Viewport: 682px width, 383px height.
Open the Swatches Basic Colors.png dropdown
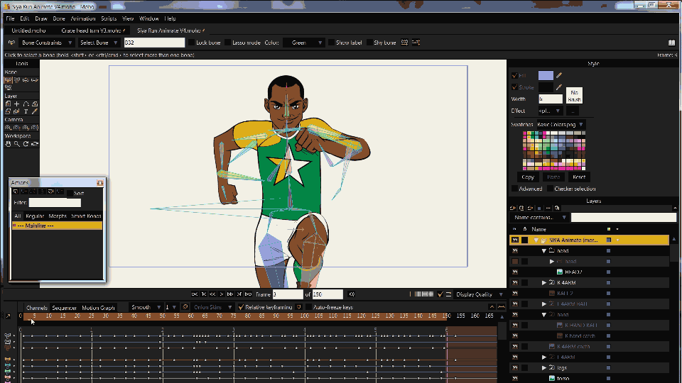tap(561, 125)
